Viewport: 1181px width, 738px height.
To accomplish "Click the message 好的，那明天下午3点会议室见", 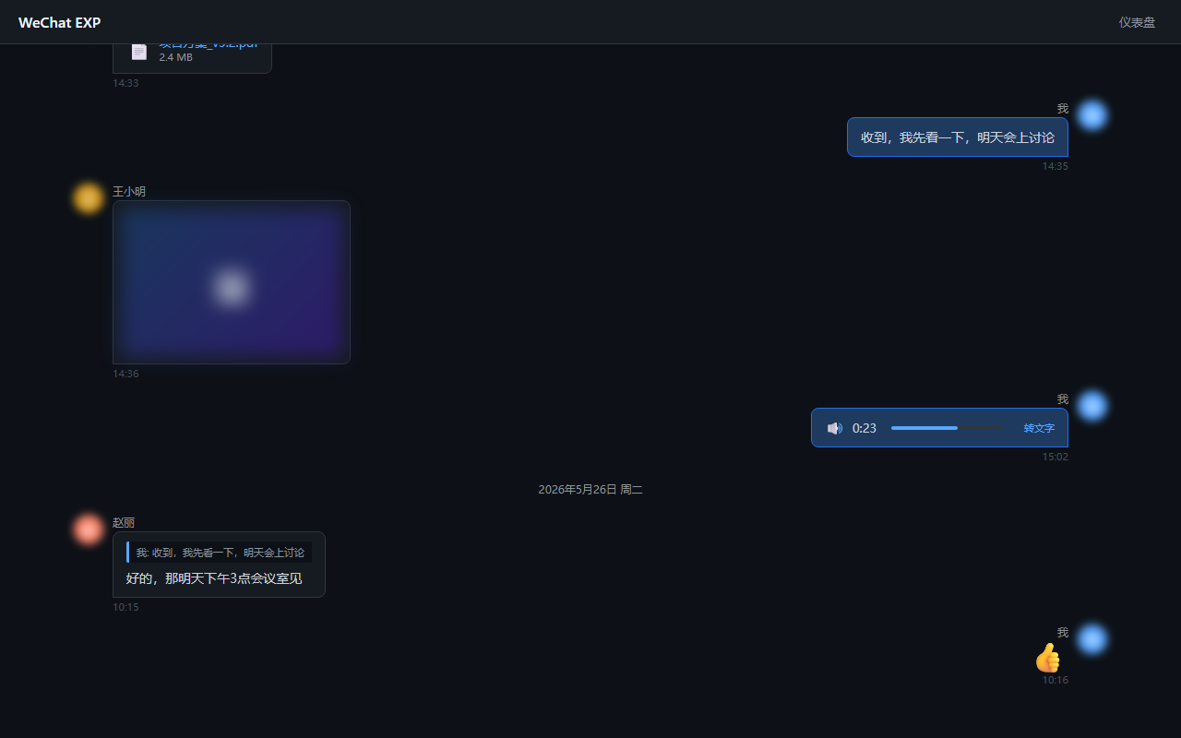I will [214, 578].
